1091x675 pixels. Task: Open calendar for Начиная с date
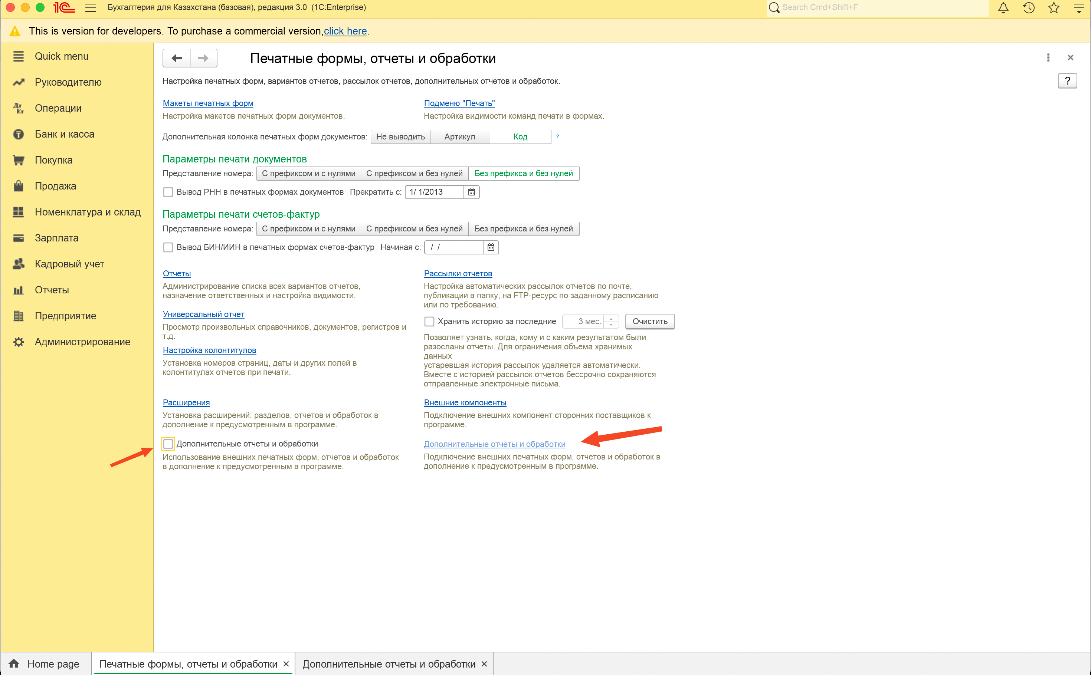pos(491,247)
